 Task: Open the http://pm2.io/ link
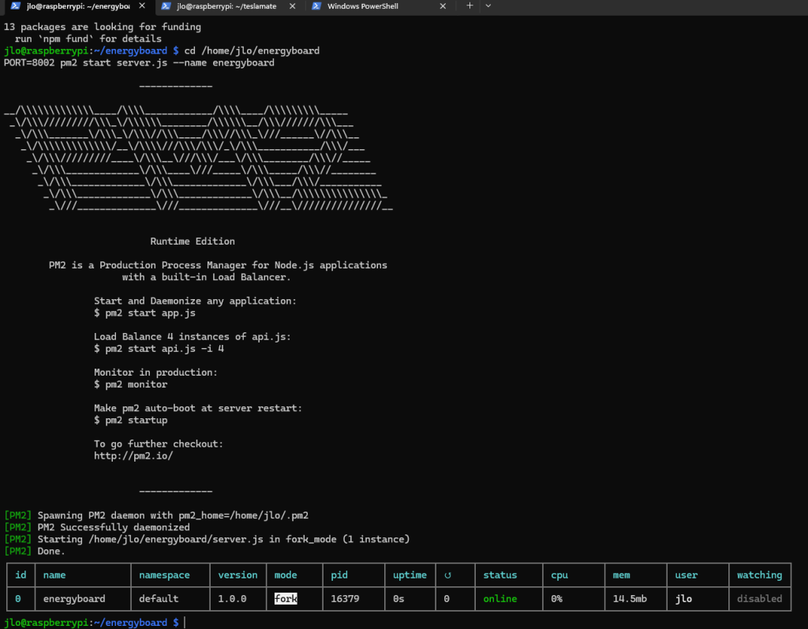[x=133, y=455]
